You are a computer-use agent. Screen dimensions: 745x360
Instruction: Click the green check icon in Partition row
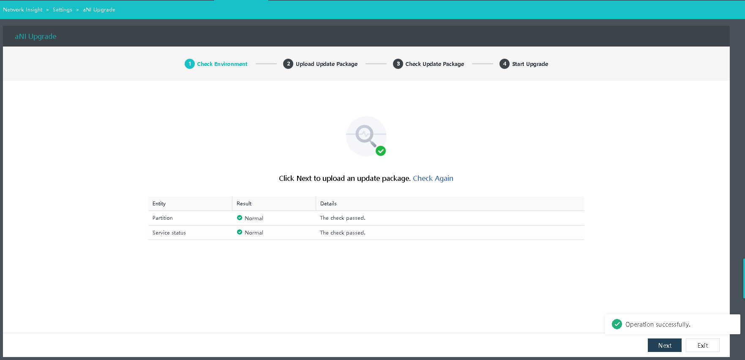[x=240, y=218]
